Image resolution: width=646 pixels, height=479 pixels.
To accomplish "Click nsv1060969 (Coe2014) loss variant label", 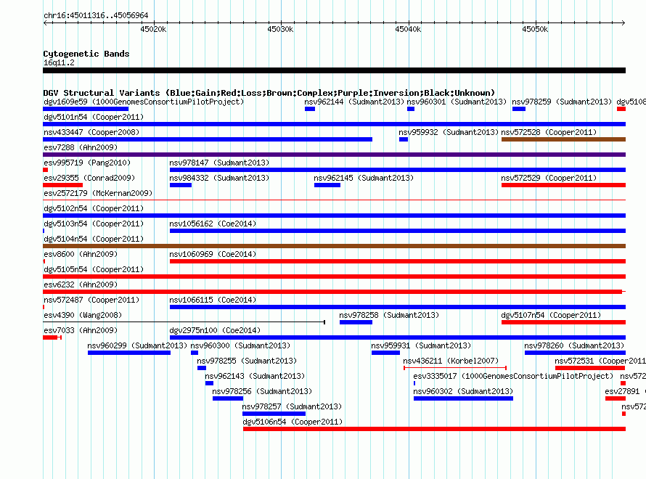I will point(213,254).
